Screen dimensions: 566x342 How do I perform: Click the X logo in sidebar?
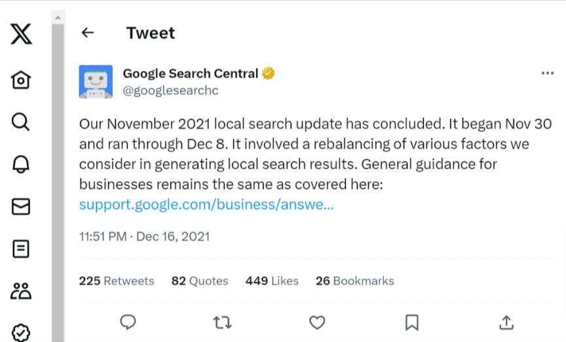pyautogui.click(x=21, y=33)
